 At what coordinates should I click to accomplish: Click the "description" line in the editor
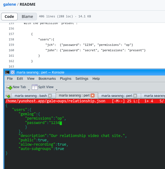(x=72, y=136)
